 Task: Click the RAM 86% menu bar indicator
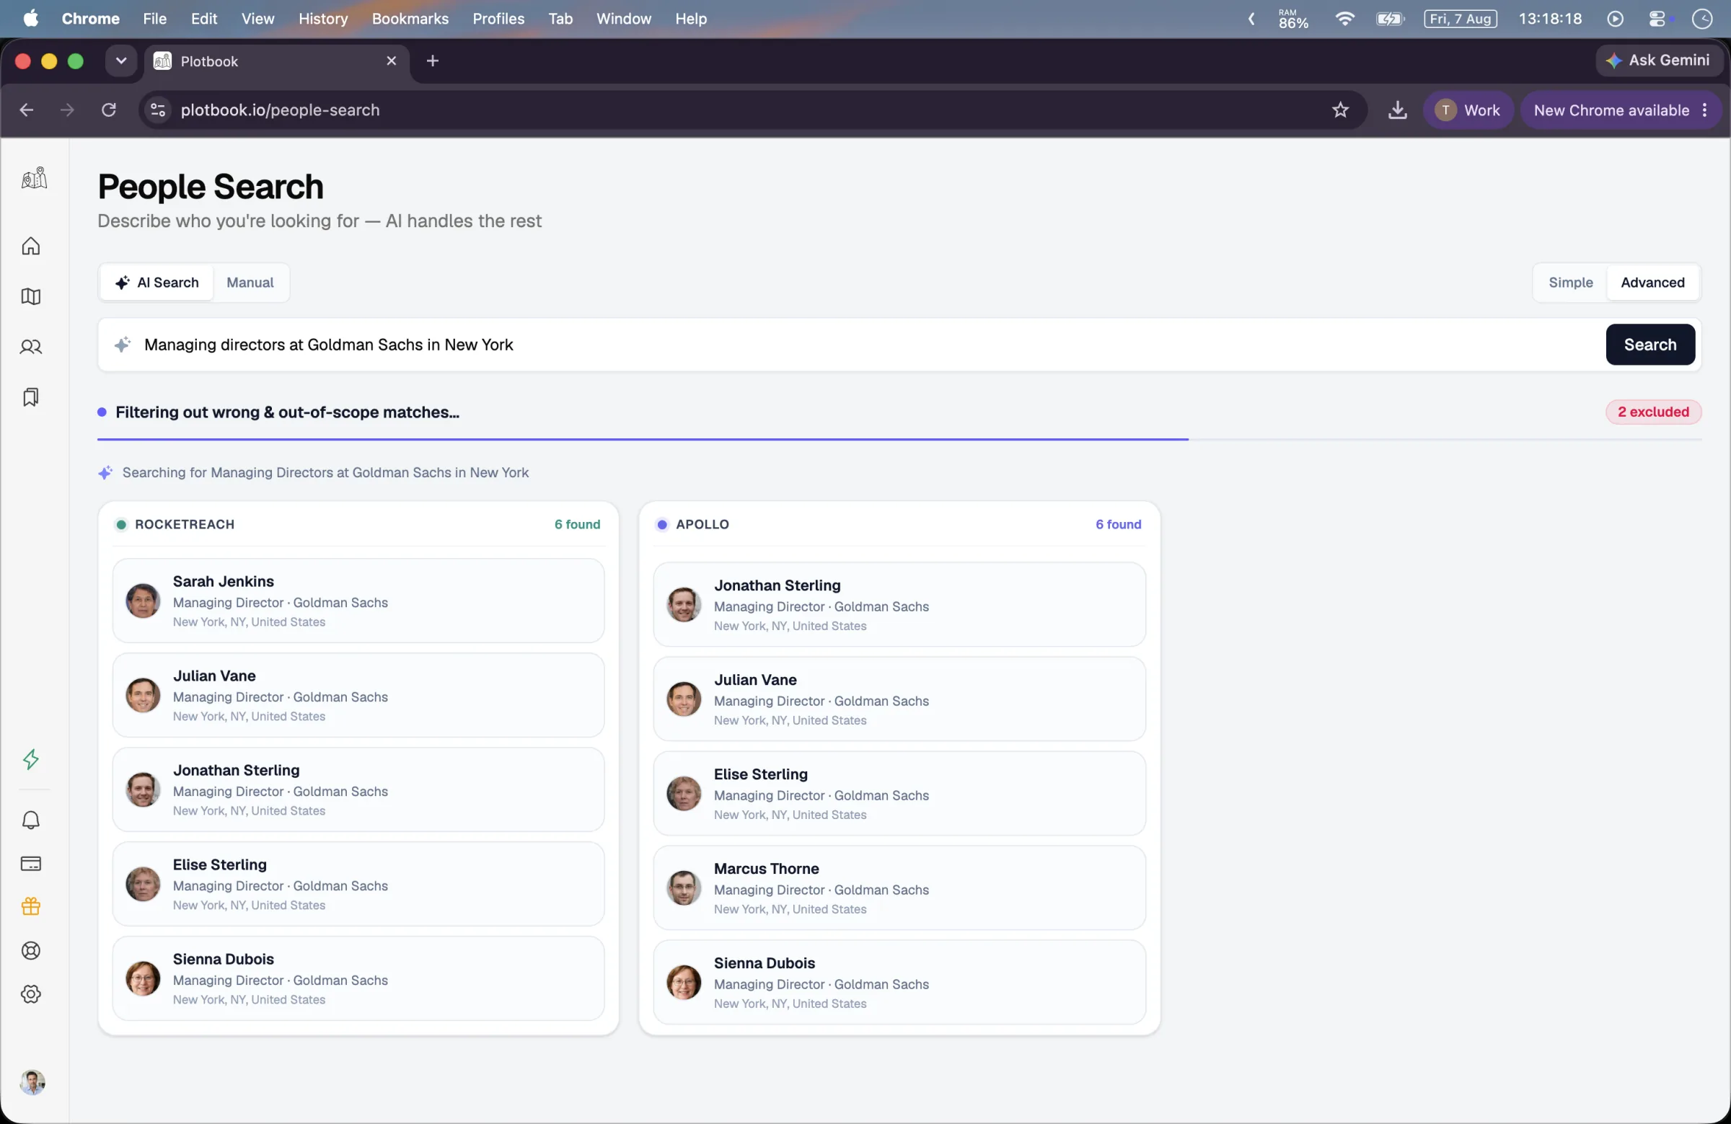[x=1292, y=18]
